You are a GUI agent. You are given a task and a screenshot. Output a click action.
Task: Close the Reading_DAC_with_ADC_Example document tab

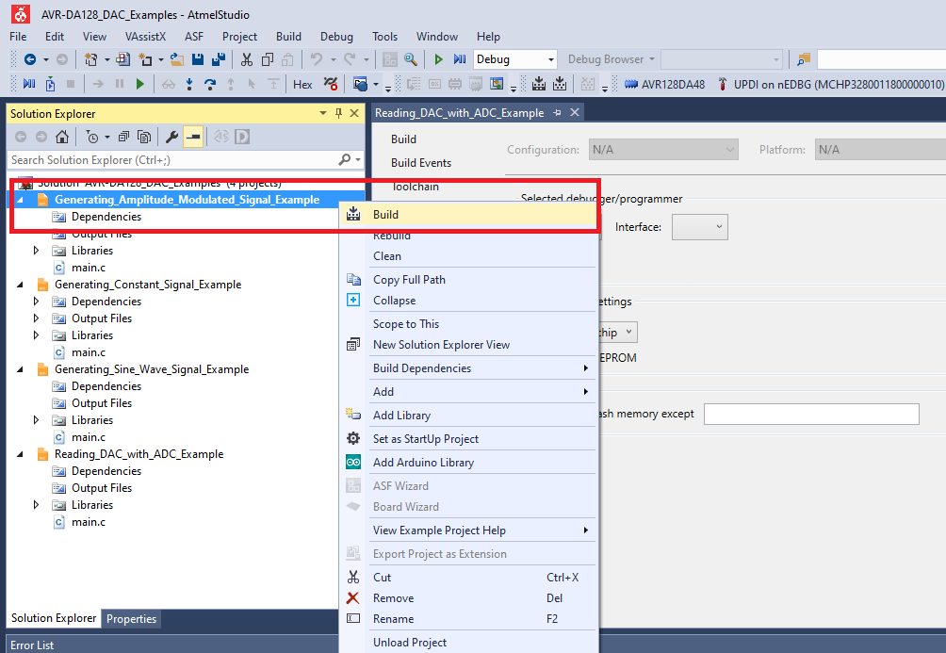575,112
